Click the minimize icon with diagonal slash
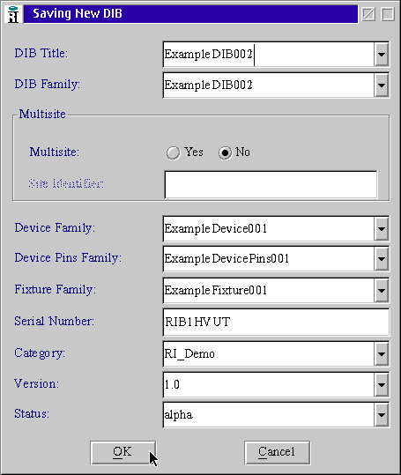Viewport: 401px width, 475px height. coord(368,14)
